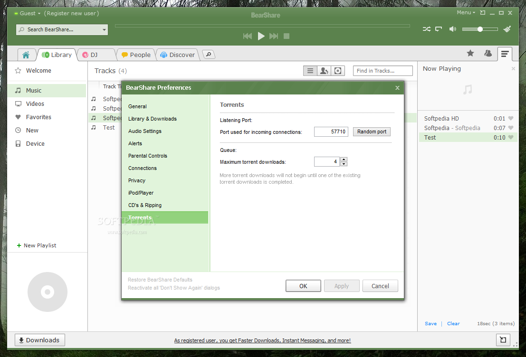Image resolution: width=526 pixels, height=357 pixels.
Task: Favorite the Test track heart in Now Playing
Action: click(511, 137)
